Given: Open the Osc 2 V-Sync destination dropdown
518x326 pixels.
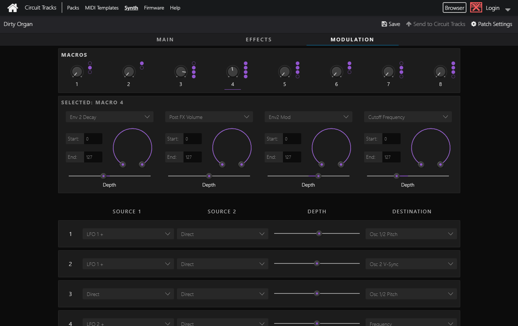Looking at the screenshot, I should tap(411, 263).
